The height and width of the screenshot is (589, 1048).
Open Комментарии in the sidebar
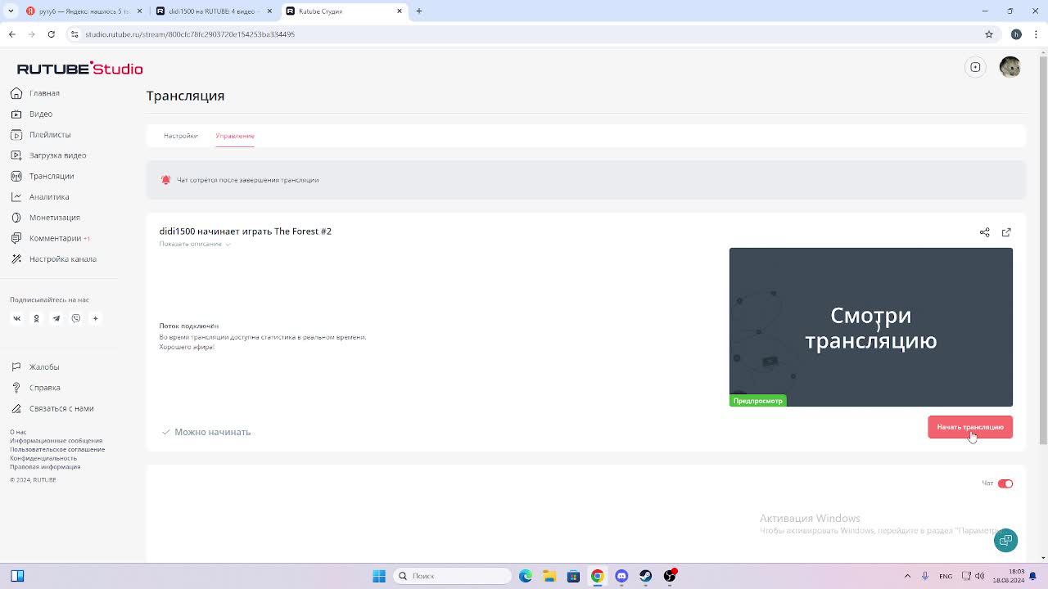55,238
